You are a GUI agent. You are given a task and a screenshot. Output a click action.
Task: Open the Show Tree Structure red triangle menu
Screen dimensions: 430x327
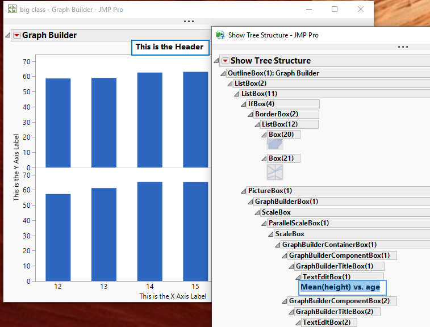[x=226, y=61]
